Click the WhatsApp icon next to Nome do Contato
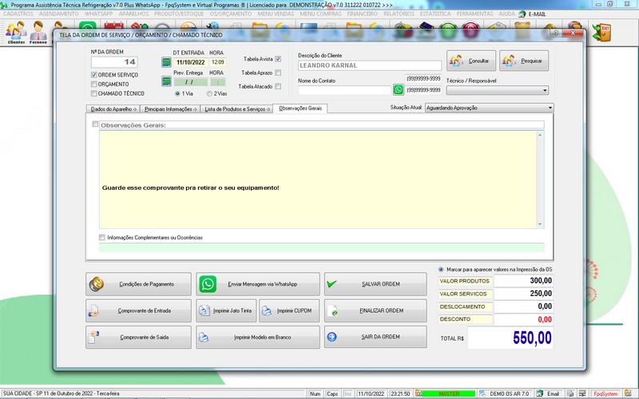This screenshot has width=639, height=399. [398, 89]
